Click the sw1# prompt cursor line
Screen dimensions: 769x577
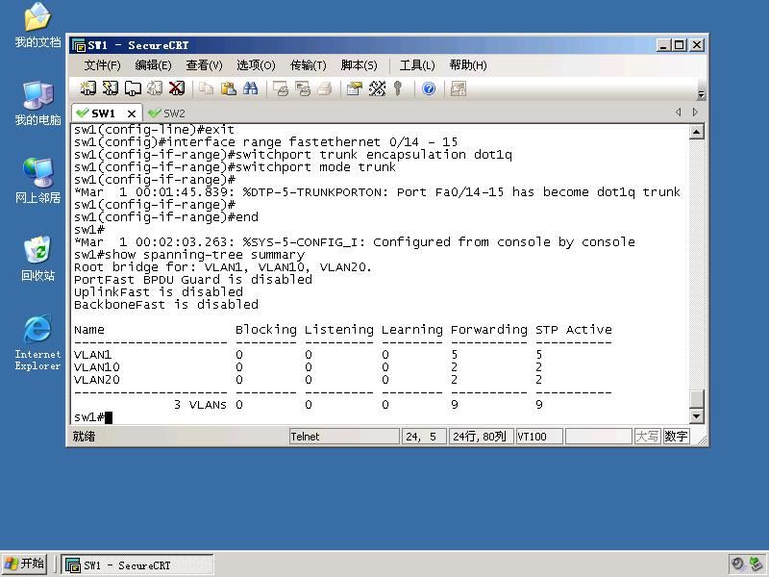pos(93,417)
